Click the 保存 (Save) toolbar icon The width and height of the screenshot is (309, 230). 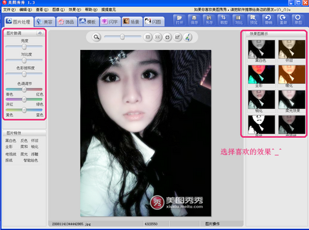tap(194, 20)
